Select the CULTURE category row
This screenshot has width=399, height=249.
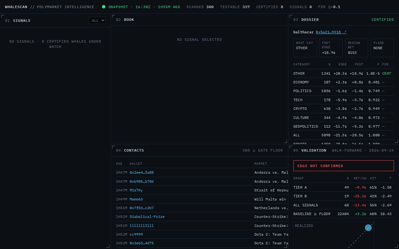coord(344,118)
